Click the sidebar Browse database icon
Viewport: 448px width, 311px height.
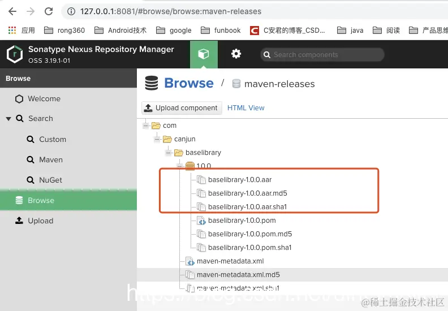[19, 200]
